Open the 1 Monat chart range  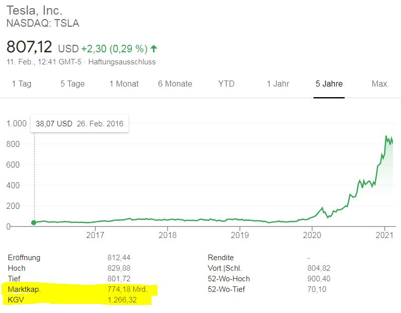[x=124, y=84]
